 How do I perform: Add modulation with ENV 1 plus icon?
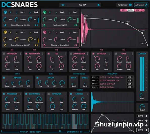point(146,116)
